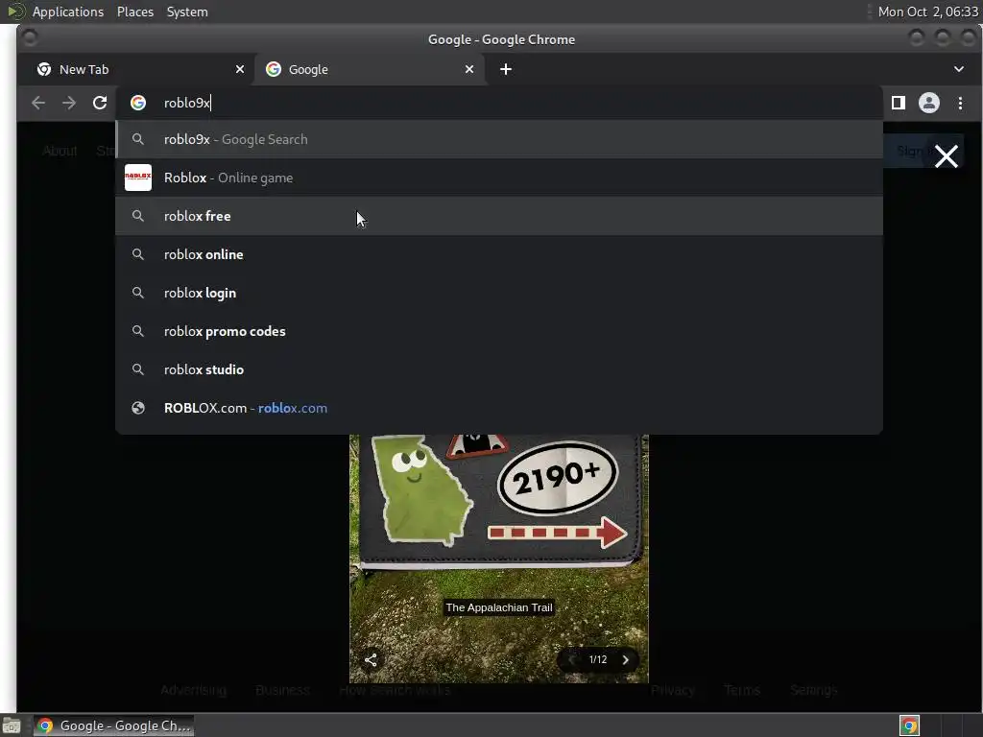Image resolution: width=983 pixels, height=737 pixels.
Task: Go to next doodle slide arrow
Action: 625,659
